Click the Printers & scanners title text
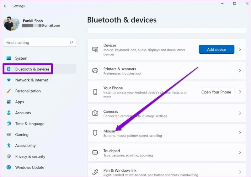 (120, 69)
